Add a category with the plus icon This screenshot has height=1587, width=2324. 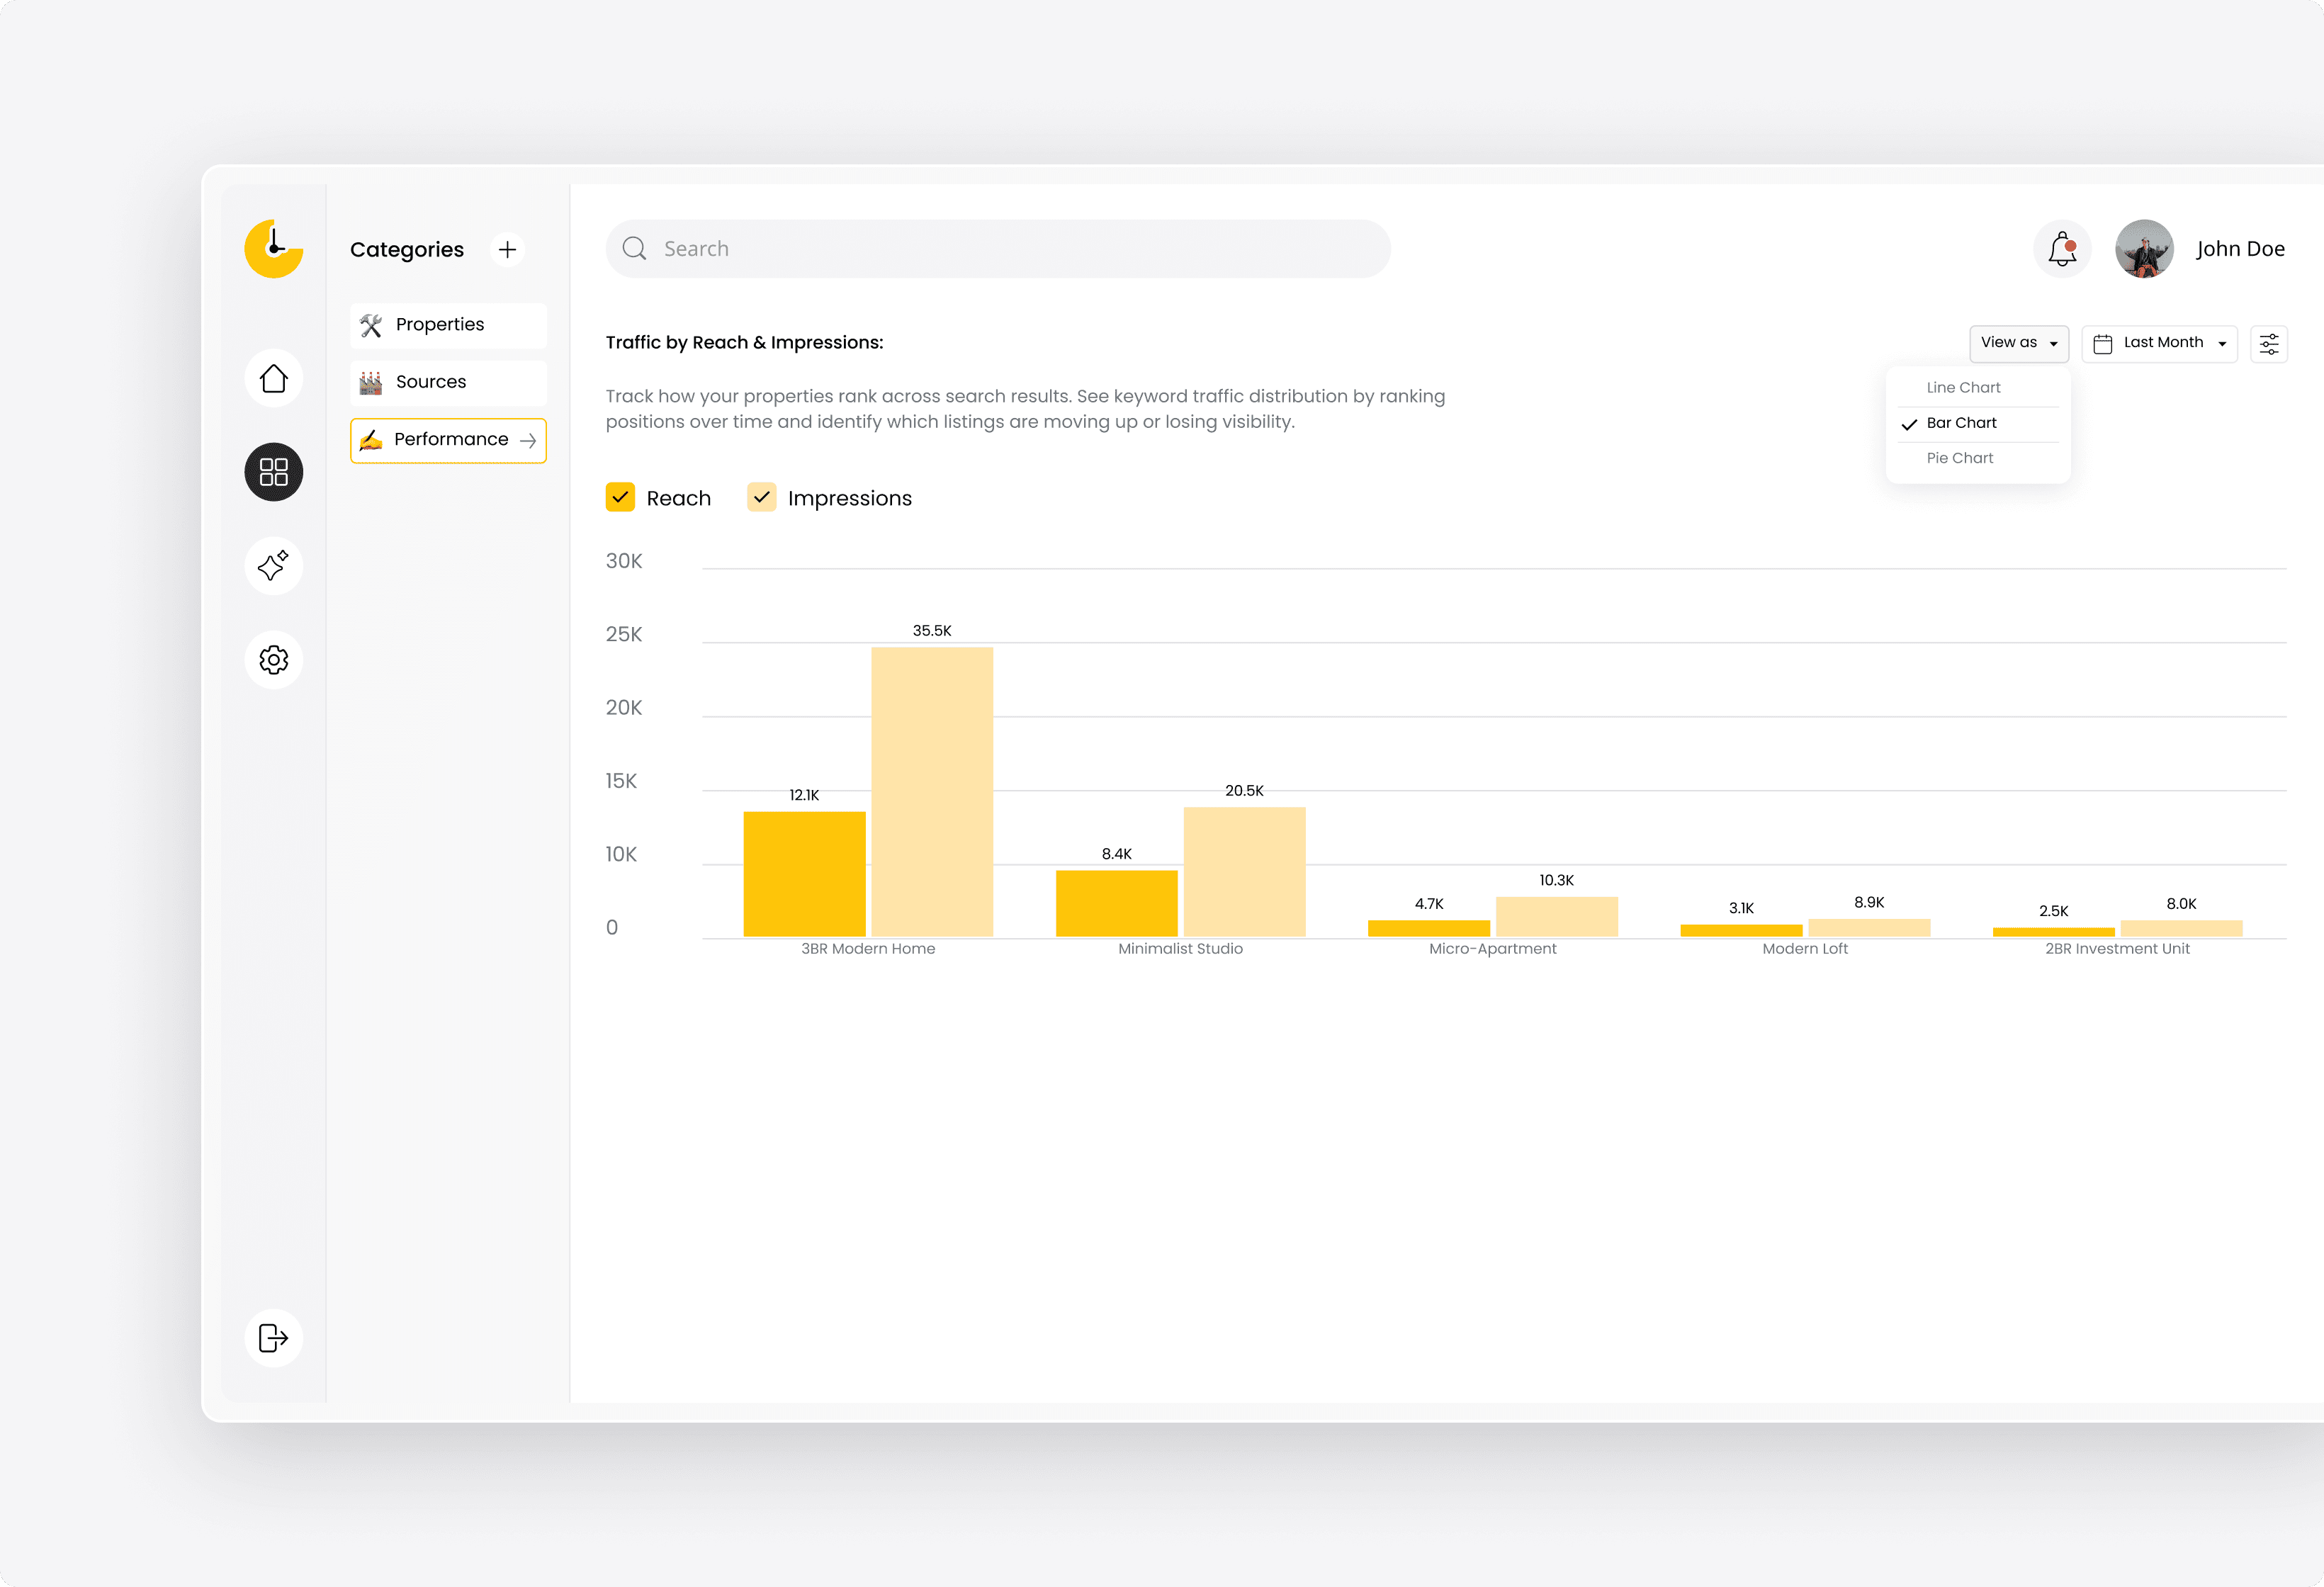(x=508, y=249)
